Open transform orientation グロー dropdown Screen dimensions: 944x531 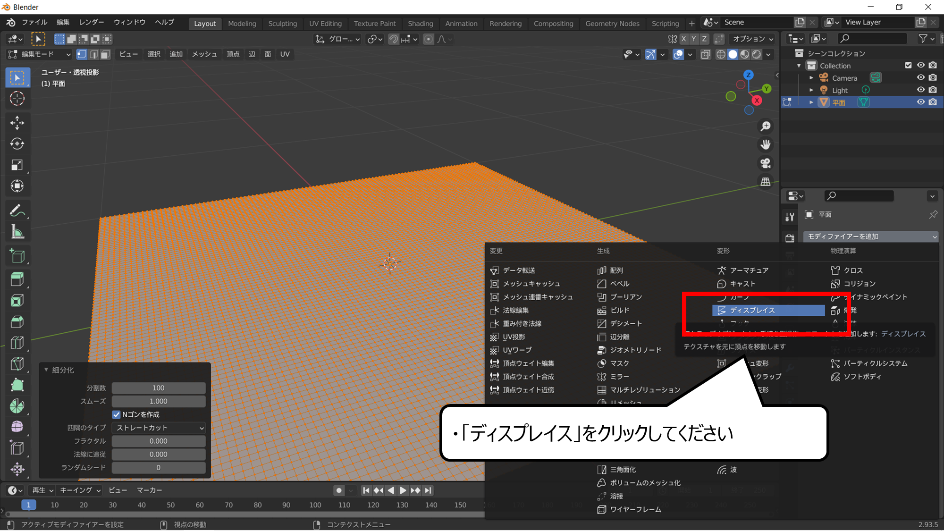338,39
